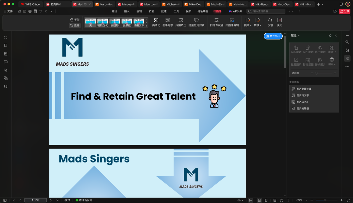Screen dimensions: 353x203
Task: Click the search content input field
Action: coord(266,11)
